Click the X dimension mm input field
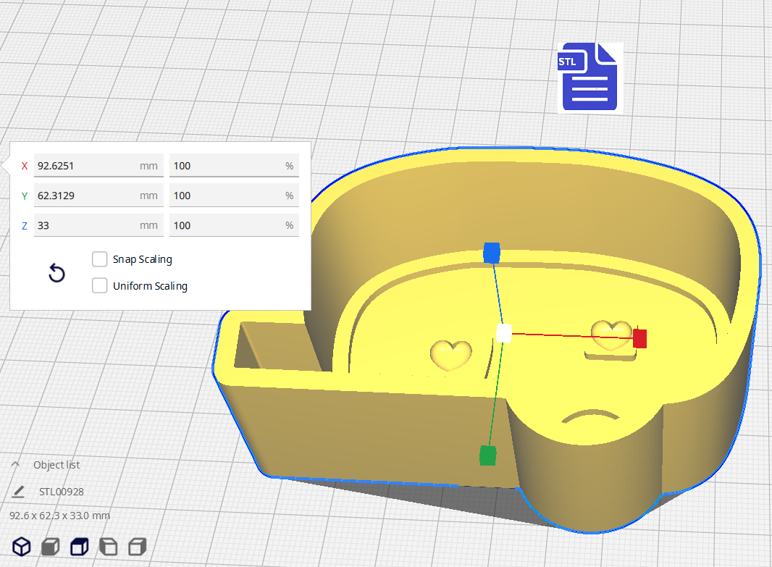The height and width of the screenshot is (567, 772). (87, 166)
